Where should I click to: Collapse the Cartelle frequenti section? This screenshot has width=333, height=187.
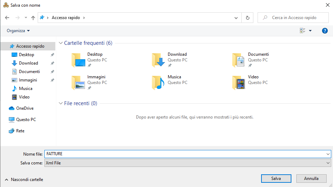tap(61, 43)
